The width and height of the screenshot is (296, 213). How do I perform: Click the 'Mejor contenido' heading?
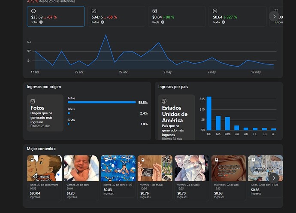[x=41, y=149]
